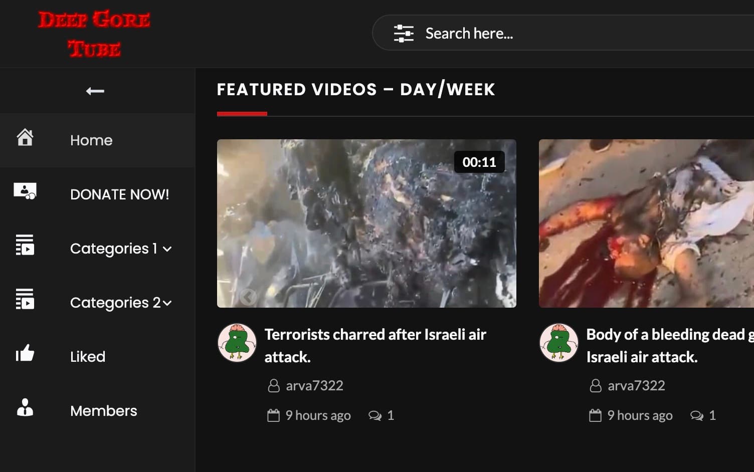Click the Categories 2 playlist icon
Screen dimensions: 754x472
25,299
